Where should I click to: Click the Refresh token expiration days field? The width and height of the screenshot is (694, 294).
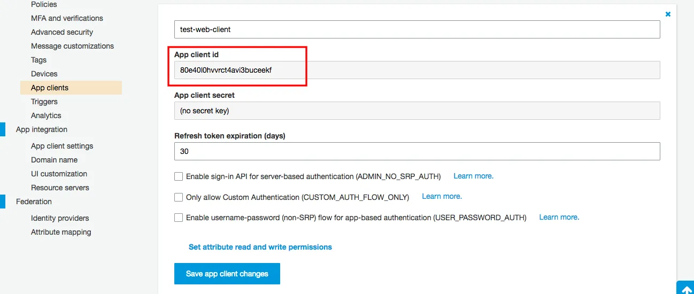pyautogui.click(x=417, y=151)
